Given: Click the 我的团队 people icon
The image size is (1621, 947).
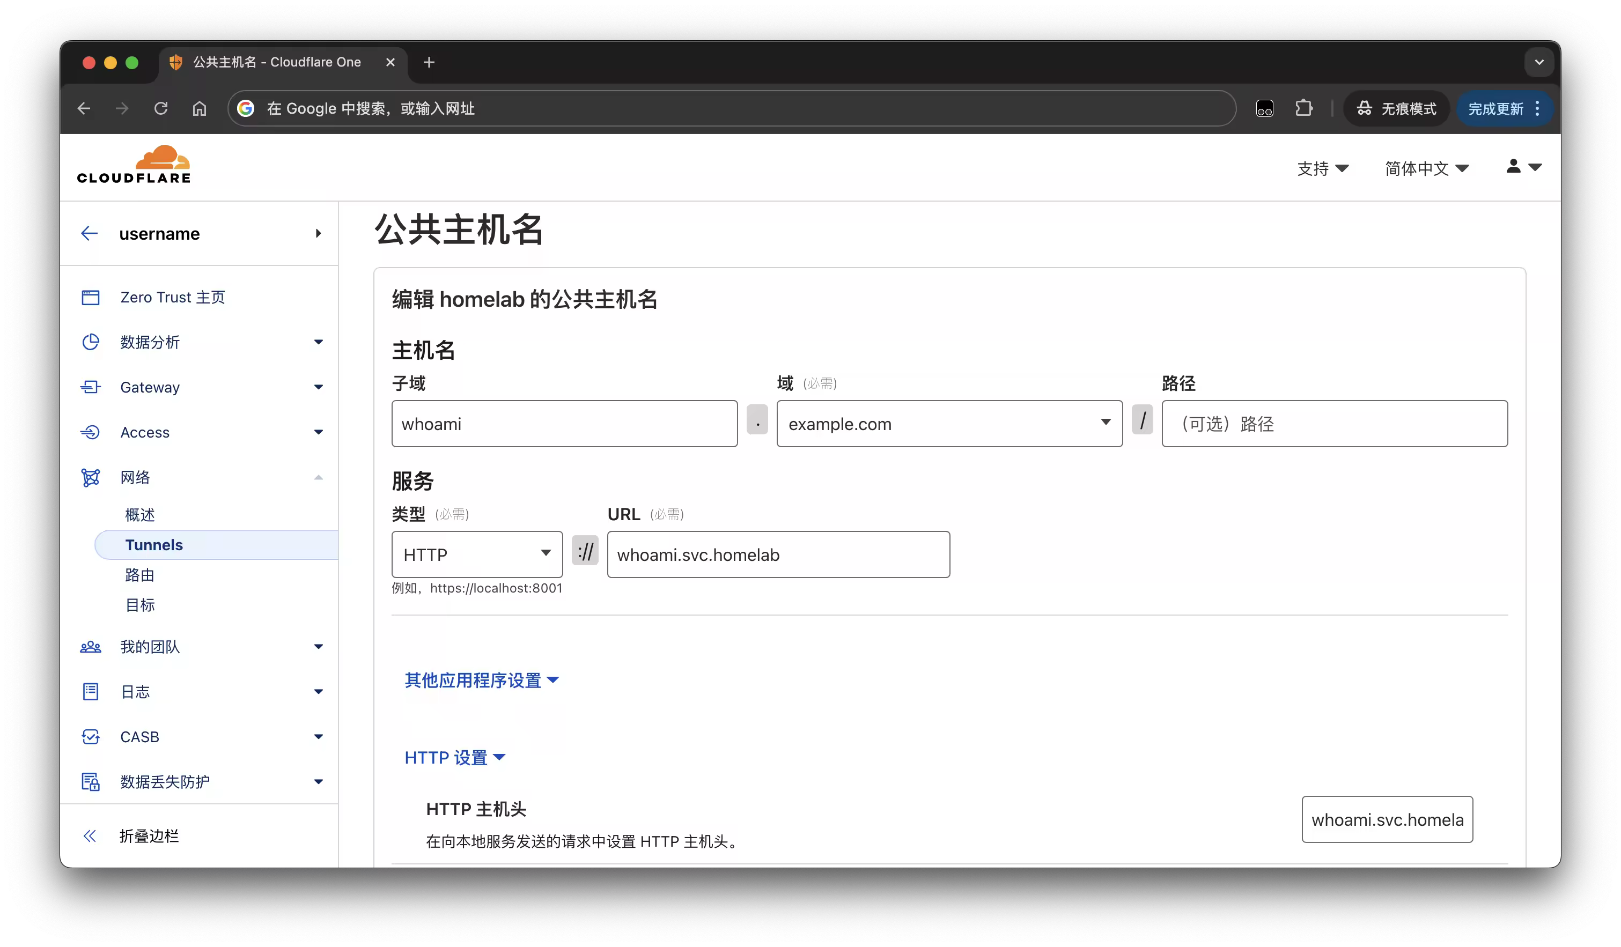Looking at the screenshot, I should [x=91, y=647].
